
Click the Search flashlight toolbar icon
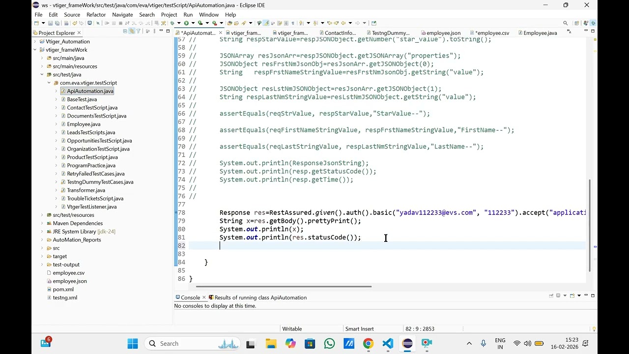pos(244,23)
